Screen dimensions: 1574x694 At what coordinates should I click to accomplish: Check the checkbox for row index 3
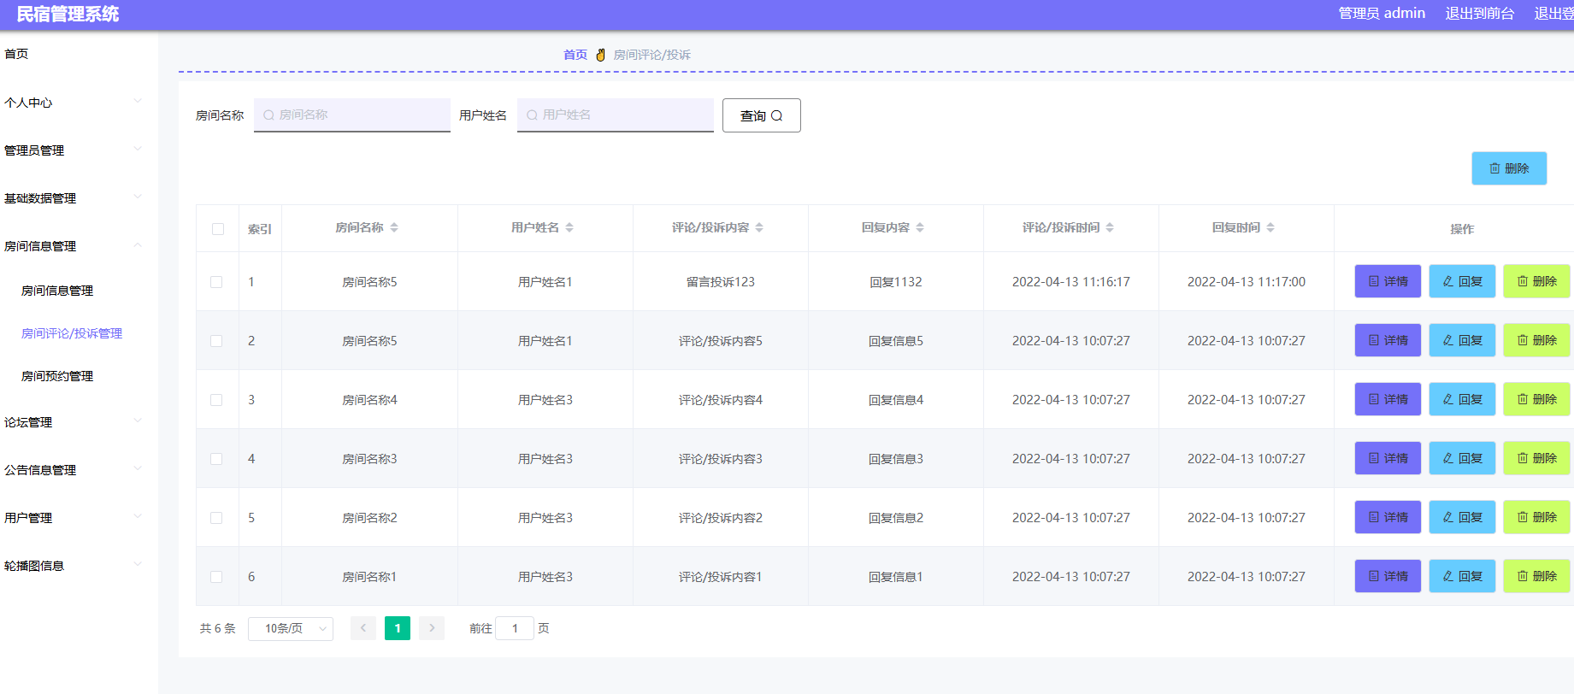pyautogui.click(x=216, y=400)
